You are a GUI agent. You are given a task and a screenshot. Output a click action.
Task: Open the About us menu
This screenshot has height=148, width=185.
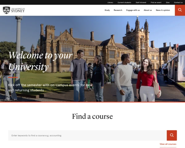click(148, 10)
